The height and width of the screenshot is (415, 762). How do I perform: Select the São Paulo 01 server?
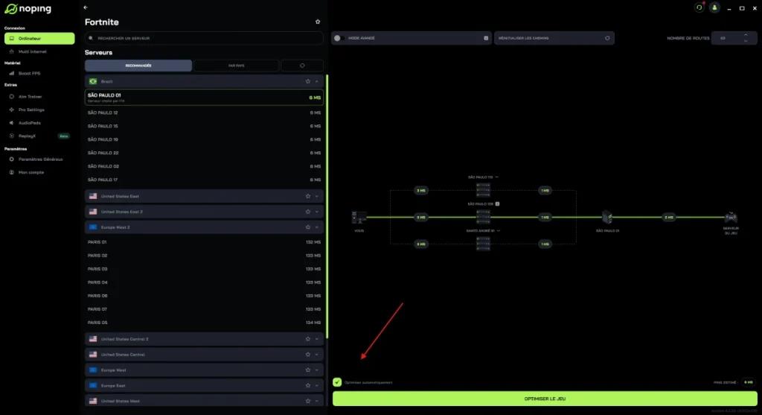204,98
